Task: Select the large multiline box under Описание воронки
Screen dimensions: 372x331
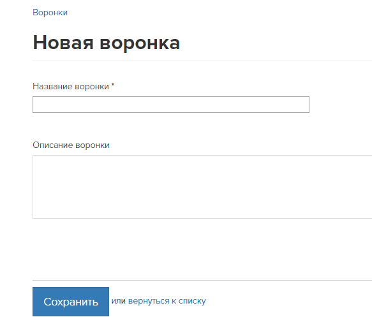Action: tap(202, 187)
